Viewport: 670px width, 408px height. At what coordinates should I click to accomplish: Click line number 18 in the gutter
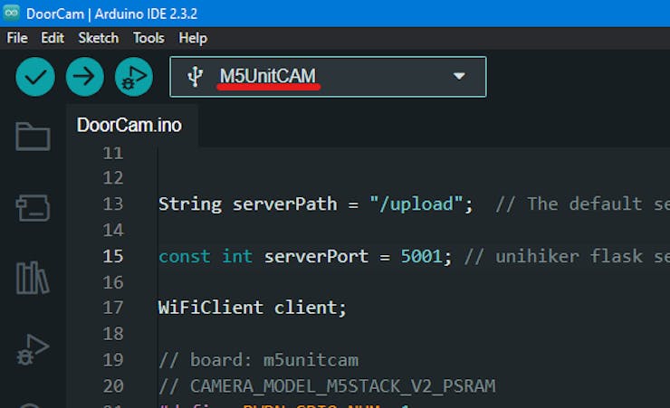[x=113, y=334]
